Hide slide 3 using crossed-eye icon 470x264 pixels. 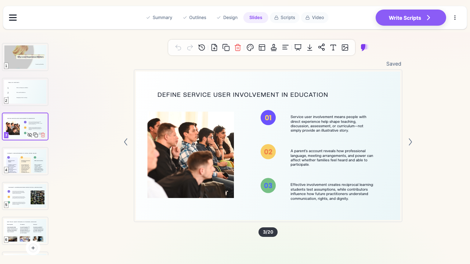pos(30,135)
